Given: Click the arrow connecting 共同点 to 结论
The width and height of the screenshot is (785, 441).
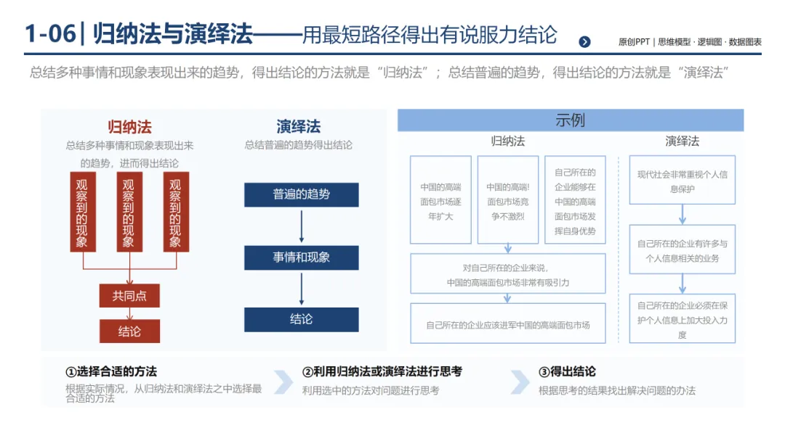Looking at the screenshot, I should pyautogui.click(x=131, y=312).
